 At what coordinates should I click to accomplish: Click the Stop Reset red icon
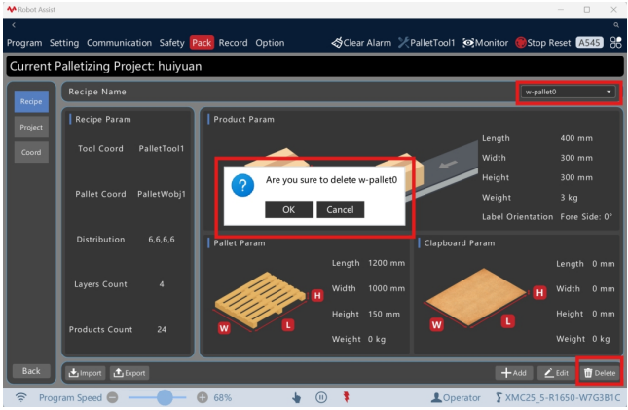tap(521, 43)
